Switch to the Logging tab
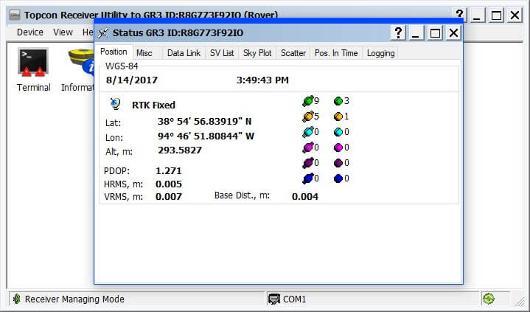Image resolution: width=530 pixels, height=312 pixels. tap(380, 52)
